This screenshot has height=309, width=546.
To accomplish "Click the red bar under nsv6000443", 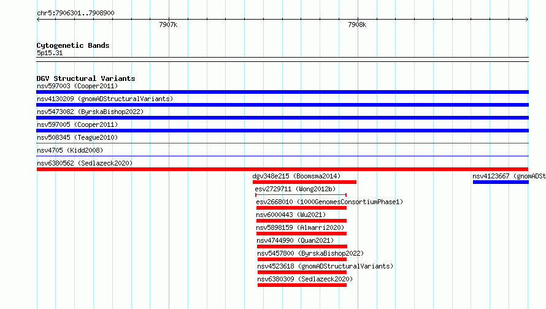I will click(x=302, y=221).
